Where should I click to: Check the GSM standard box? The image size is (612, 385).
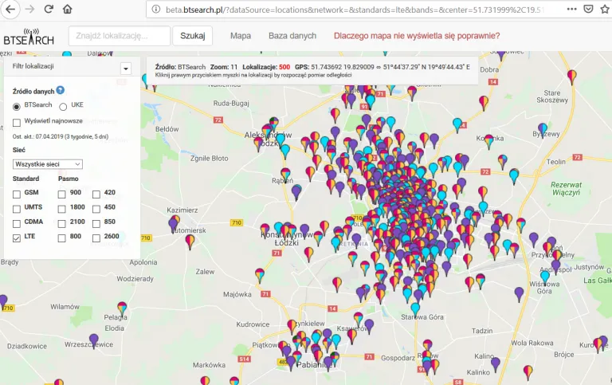pyautogui.click(x=17, y=194)
